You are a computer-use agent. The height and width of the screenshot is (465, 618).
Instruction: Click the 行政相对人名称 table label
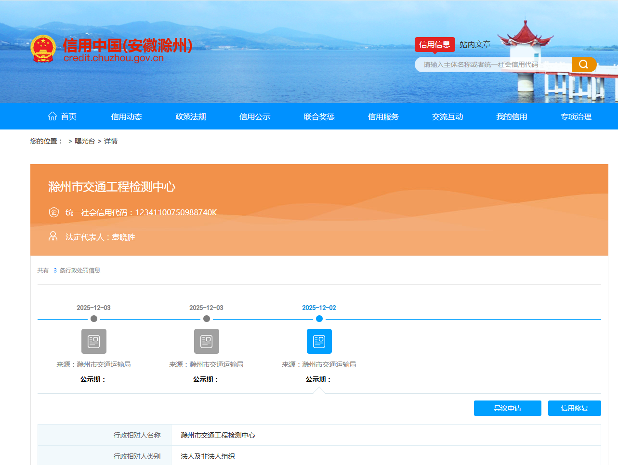tap(137, 435)
